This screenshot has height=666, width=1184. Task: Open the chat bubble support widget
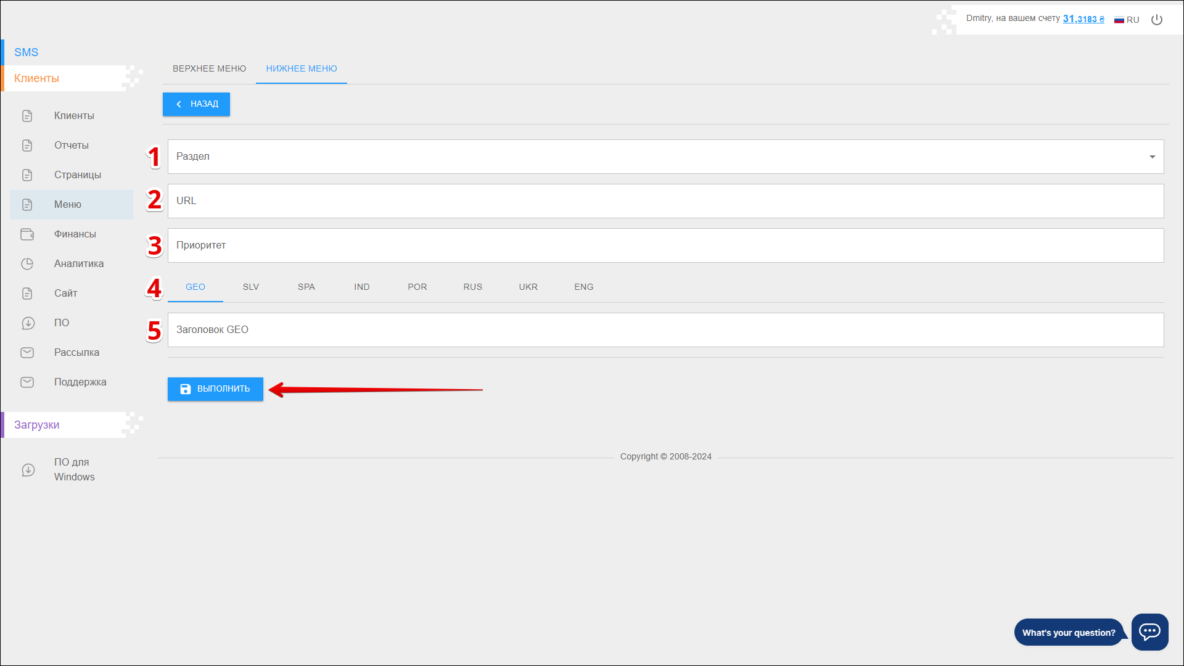(x=1149, y=631)
